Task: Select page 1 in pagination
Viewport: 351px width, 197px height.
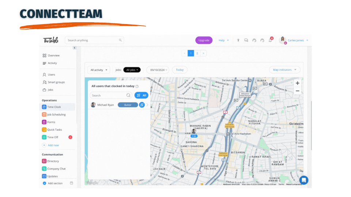Action: pyautogui.click(x=191, y=53)
